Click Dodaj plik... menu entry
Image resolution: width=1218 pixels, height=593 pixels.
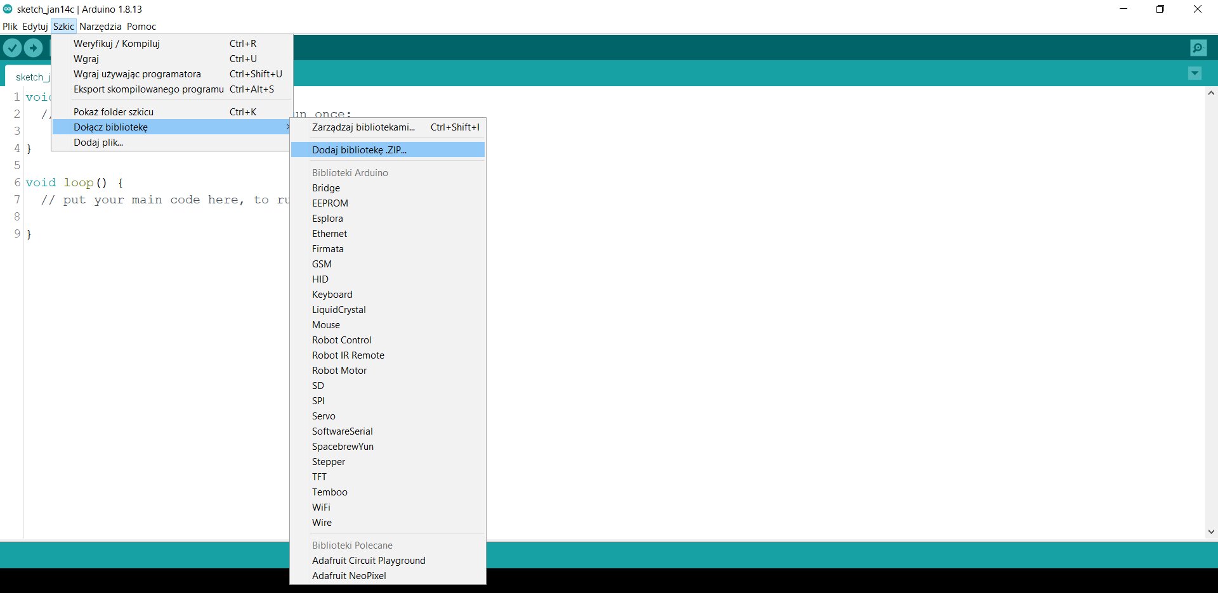point(98,143)
